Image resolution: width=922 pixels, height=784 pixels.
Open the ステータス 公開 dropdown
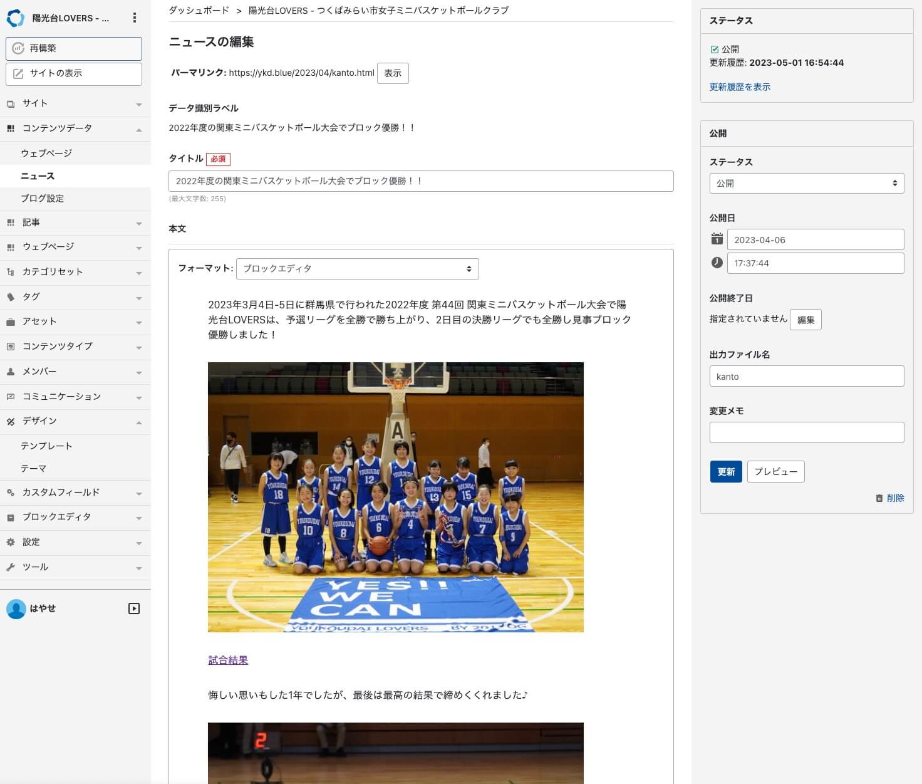[807, 184]
